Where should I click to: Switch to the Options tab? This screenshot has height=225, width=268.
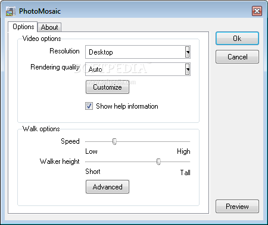[x=23, y=27]
